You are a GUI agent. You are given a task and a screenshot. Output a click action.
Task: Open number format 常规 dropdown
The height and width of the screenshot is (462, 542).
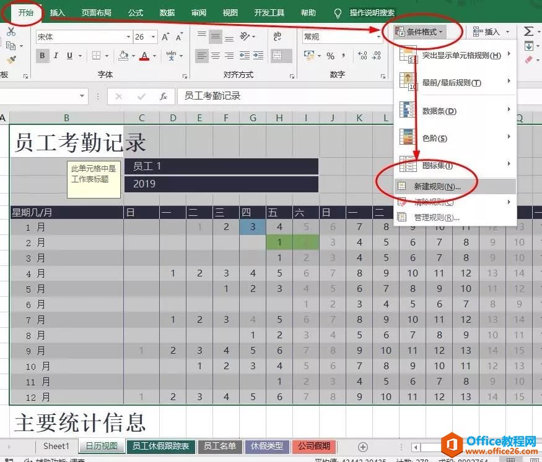[x=378, y=37]
